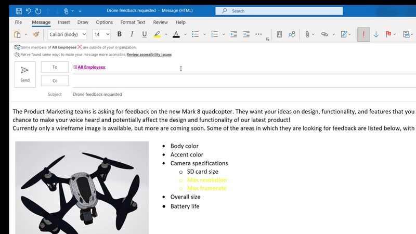416x234 pixels.
Task: Expand the All Employees distribution list
Action: click(x=75, y=67)
